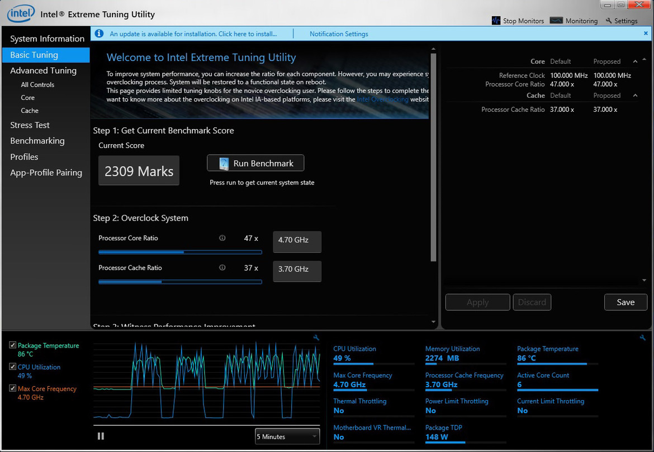Dismiss the update notification bar
This screenshot has width=654, height=452.
click(x=646, y=34)
